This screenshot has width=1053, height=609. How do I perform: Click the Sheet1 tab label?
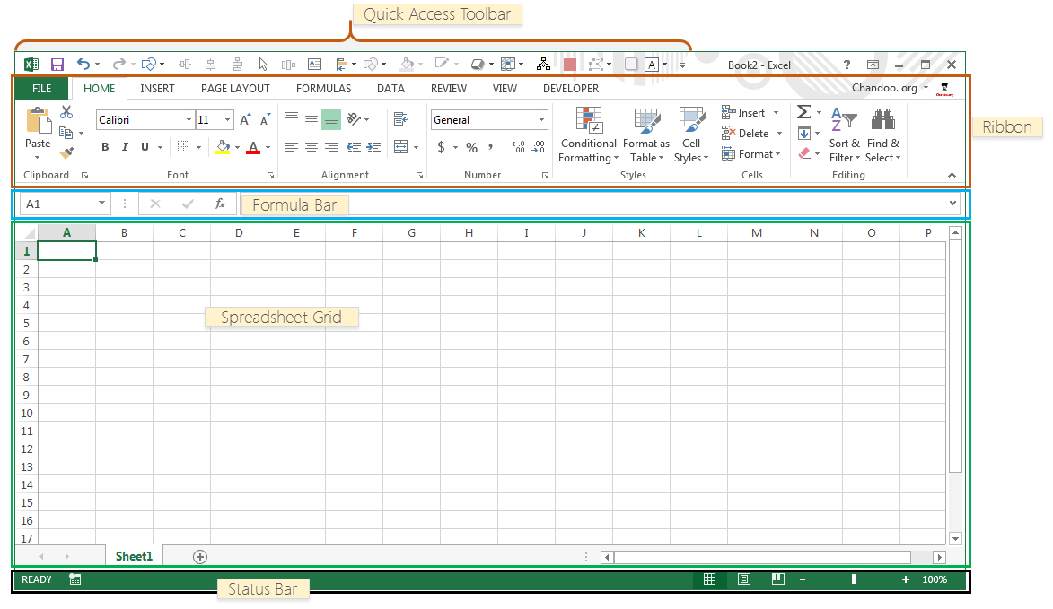133,556
